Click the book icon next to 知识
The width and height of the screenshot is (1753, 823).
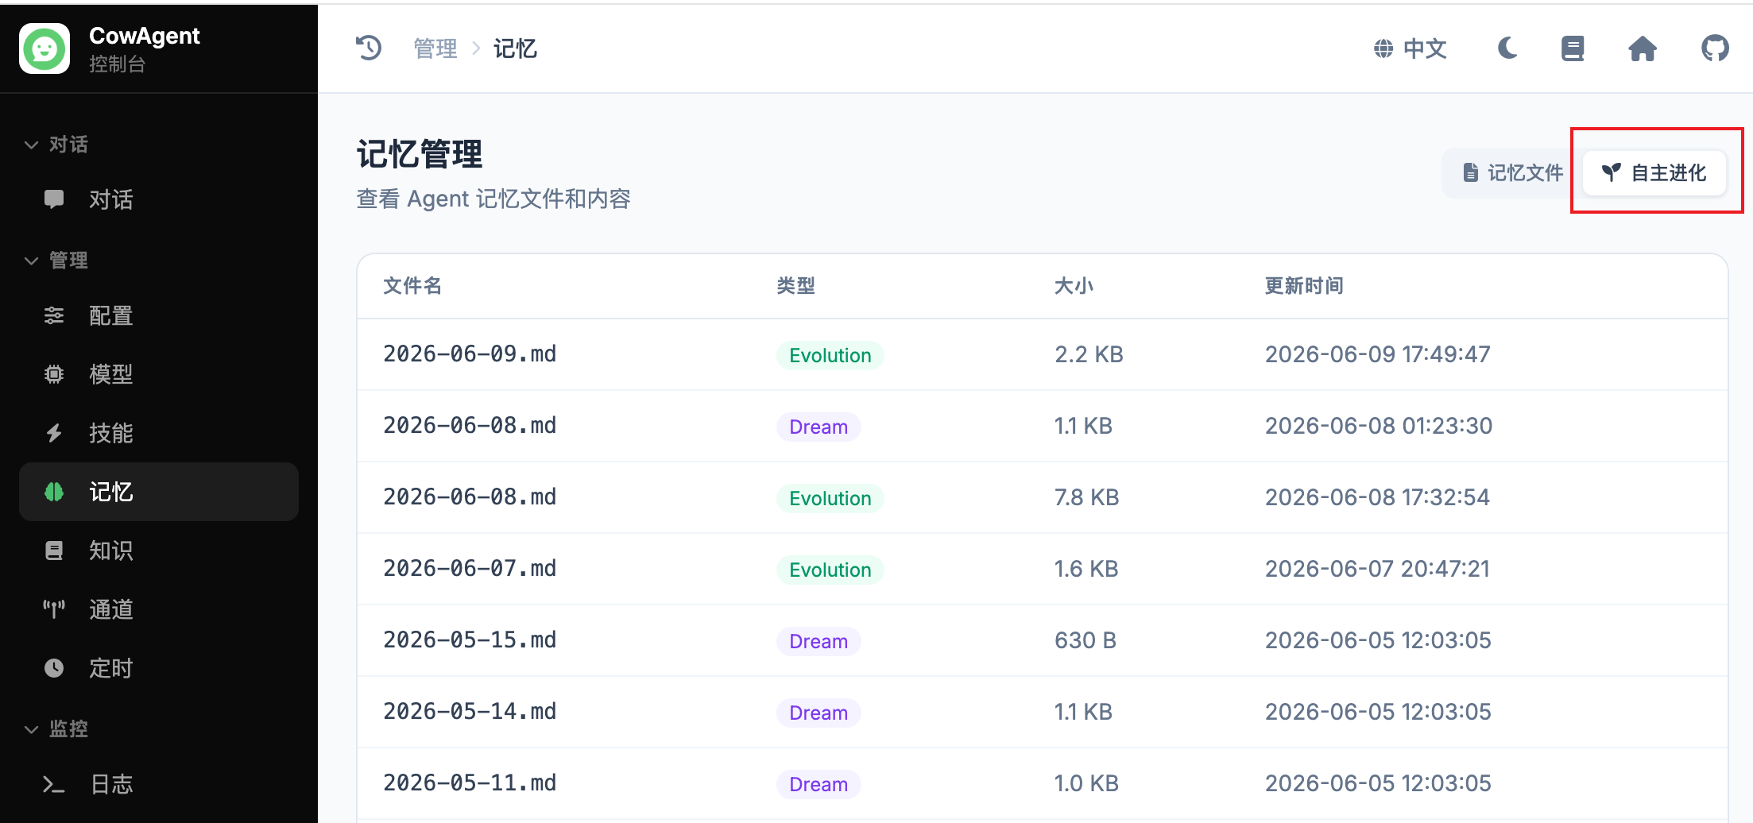(54, 551)
